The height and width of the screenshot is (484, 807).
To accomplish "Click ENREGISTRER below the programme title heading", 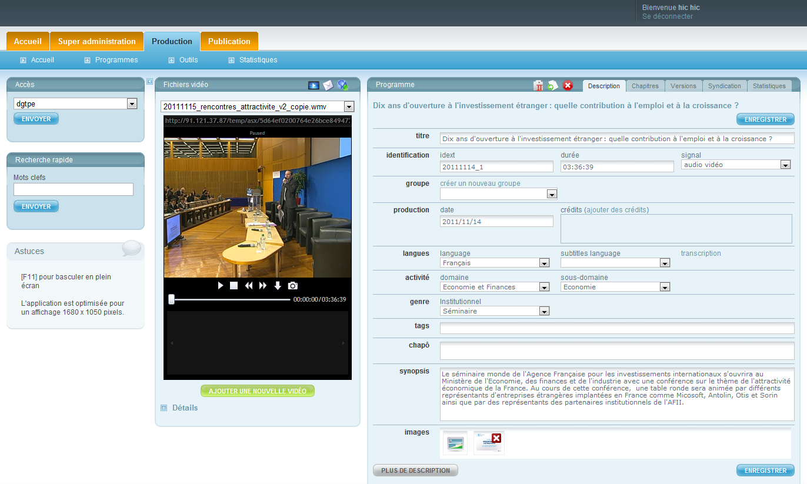I will (765, 119).
